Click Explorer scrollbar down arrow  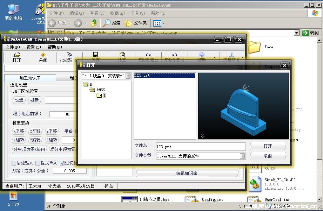coord(319,199)
